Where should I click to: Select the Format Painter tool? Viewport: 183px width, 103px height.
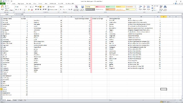tap(9, 10)
